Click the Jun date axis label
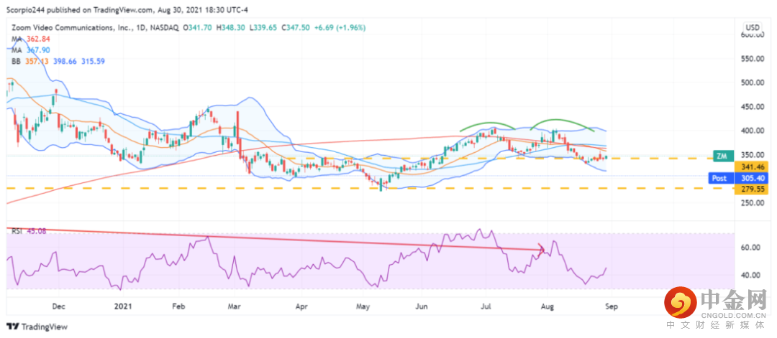 point(421,306)
